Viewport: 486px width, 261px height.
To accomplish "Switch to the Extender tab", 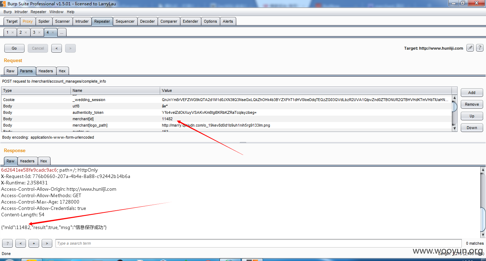I will click(x=190, y=21).
